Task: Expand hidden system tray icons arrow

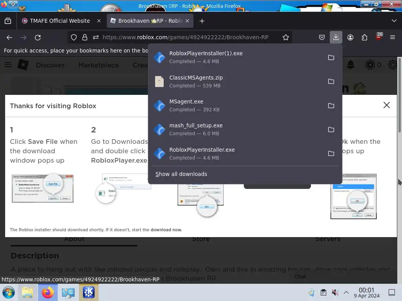Action: (346, 292)
